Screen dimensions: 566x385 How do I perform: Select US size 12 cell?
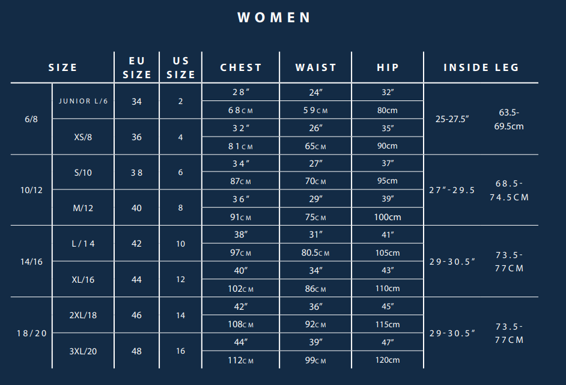180,280
